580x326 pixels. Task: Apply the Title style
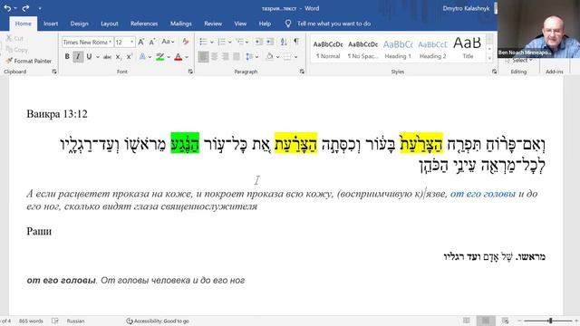(468, 49)
